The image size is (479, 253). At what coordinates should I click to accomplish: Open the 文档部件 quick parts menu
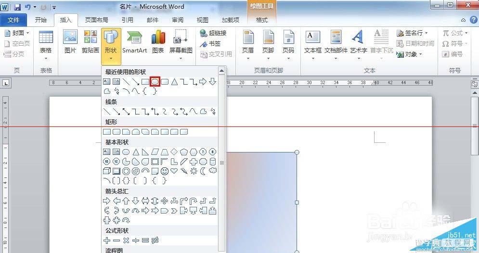point(336,45)
